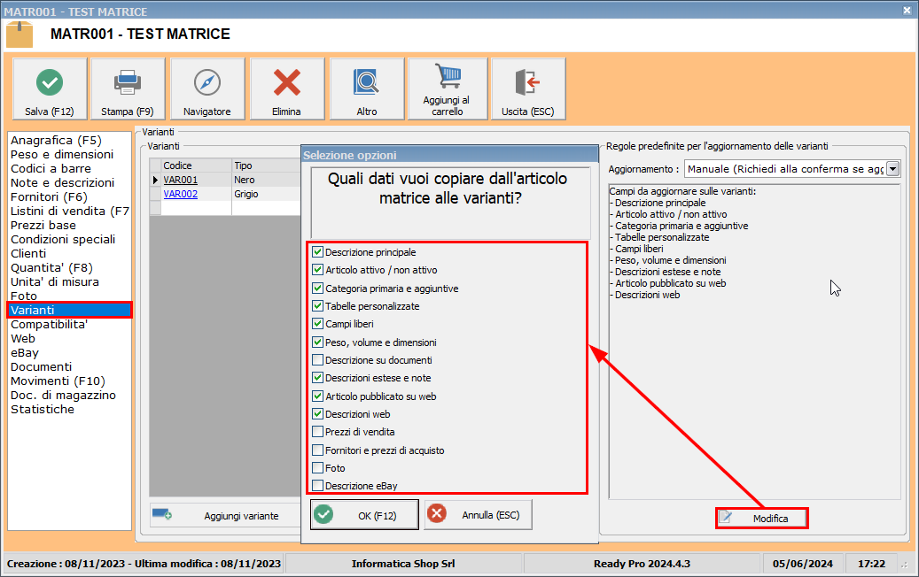919x577 pixels.
Task: Open the Altro magnifier icon
Action: (367, 83)
